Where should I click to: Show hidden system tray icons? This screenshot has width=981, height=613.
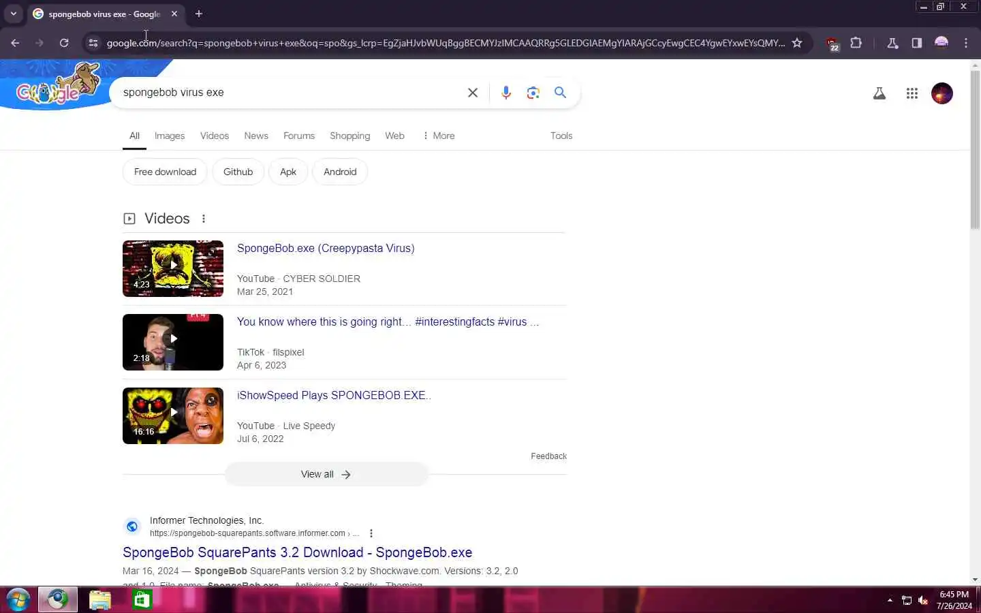point(890,600)
